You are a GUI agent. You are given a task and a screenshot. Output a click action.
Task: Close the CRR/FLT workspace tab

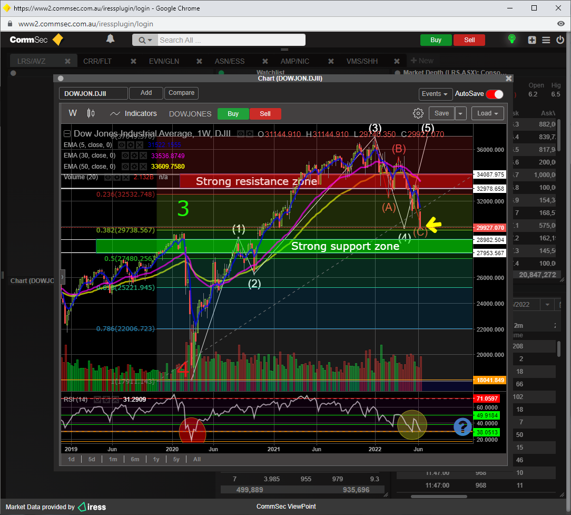134,61
